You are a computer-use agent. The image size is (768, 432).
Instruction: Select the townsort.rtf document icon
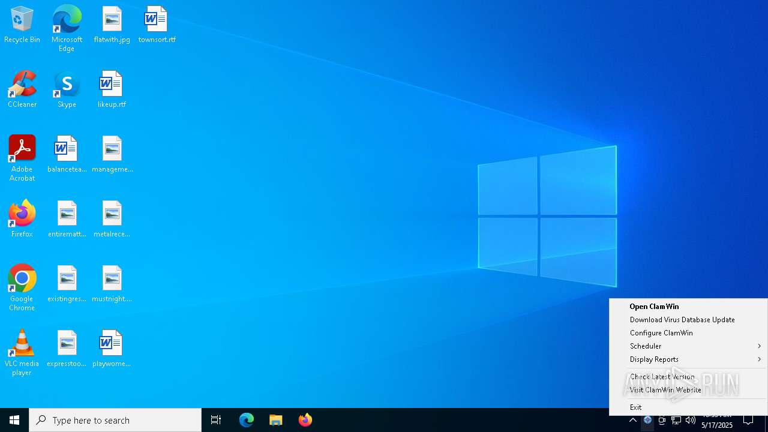(x=157, y=25)
